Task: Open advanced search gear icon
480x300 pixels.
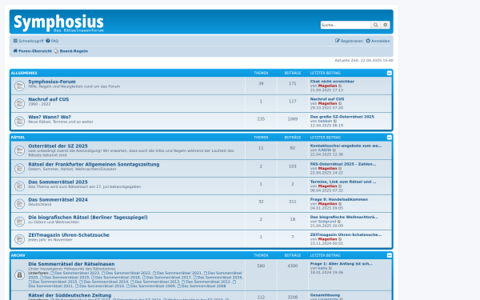Action: pos(385,25)
